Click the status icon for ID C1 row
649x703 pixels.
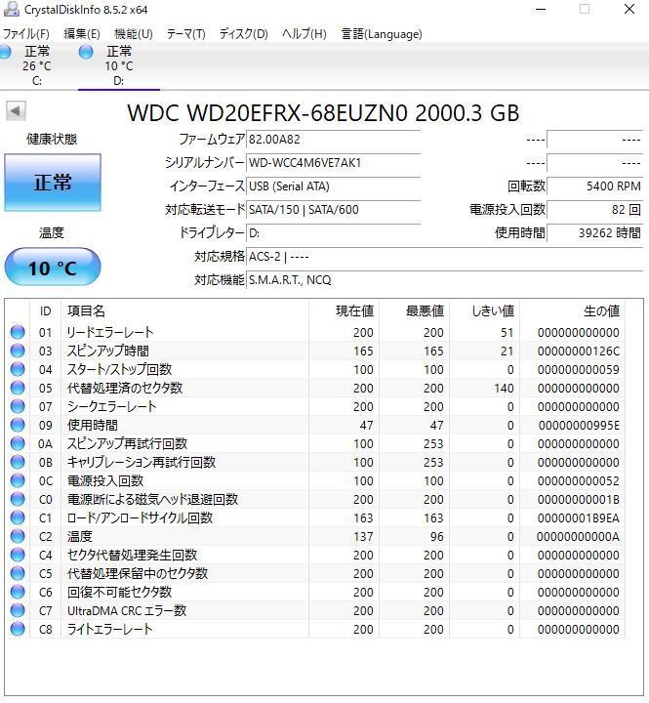point(18,517)
